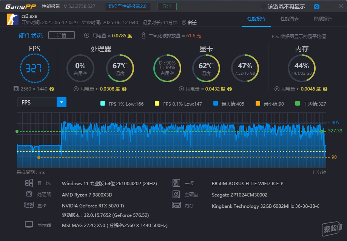Screen dimensions: 347x241
Task: Click the orange 最小值 legend swatch
Action: (x=258, y=103)
